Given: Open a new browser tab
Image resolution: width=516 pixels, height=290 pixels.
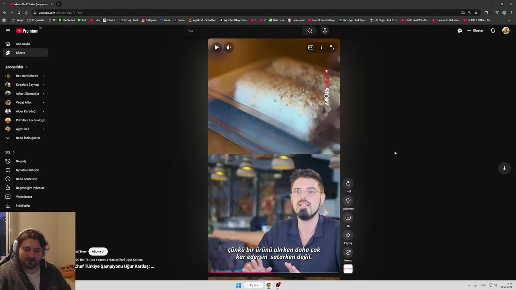Looking at the screenshot, I should 58,4.
